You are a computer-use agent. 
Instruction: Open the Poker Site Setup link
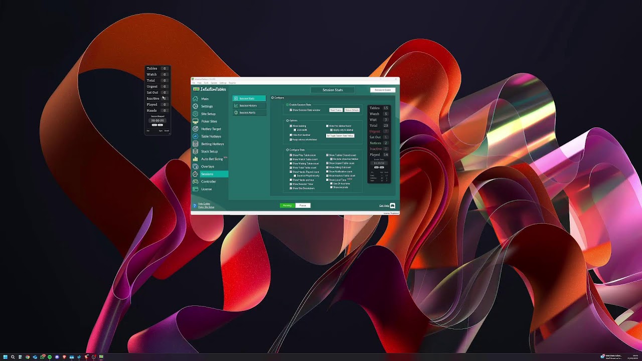click(206, 207)
